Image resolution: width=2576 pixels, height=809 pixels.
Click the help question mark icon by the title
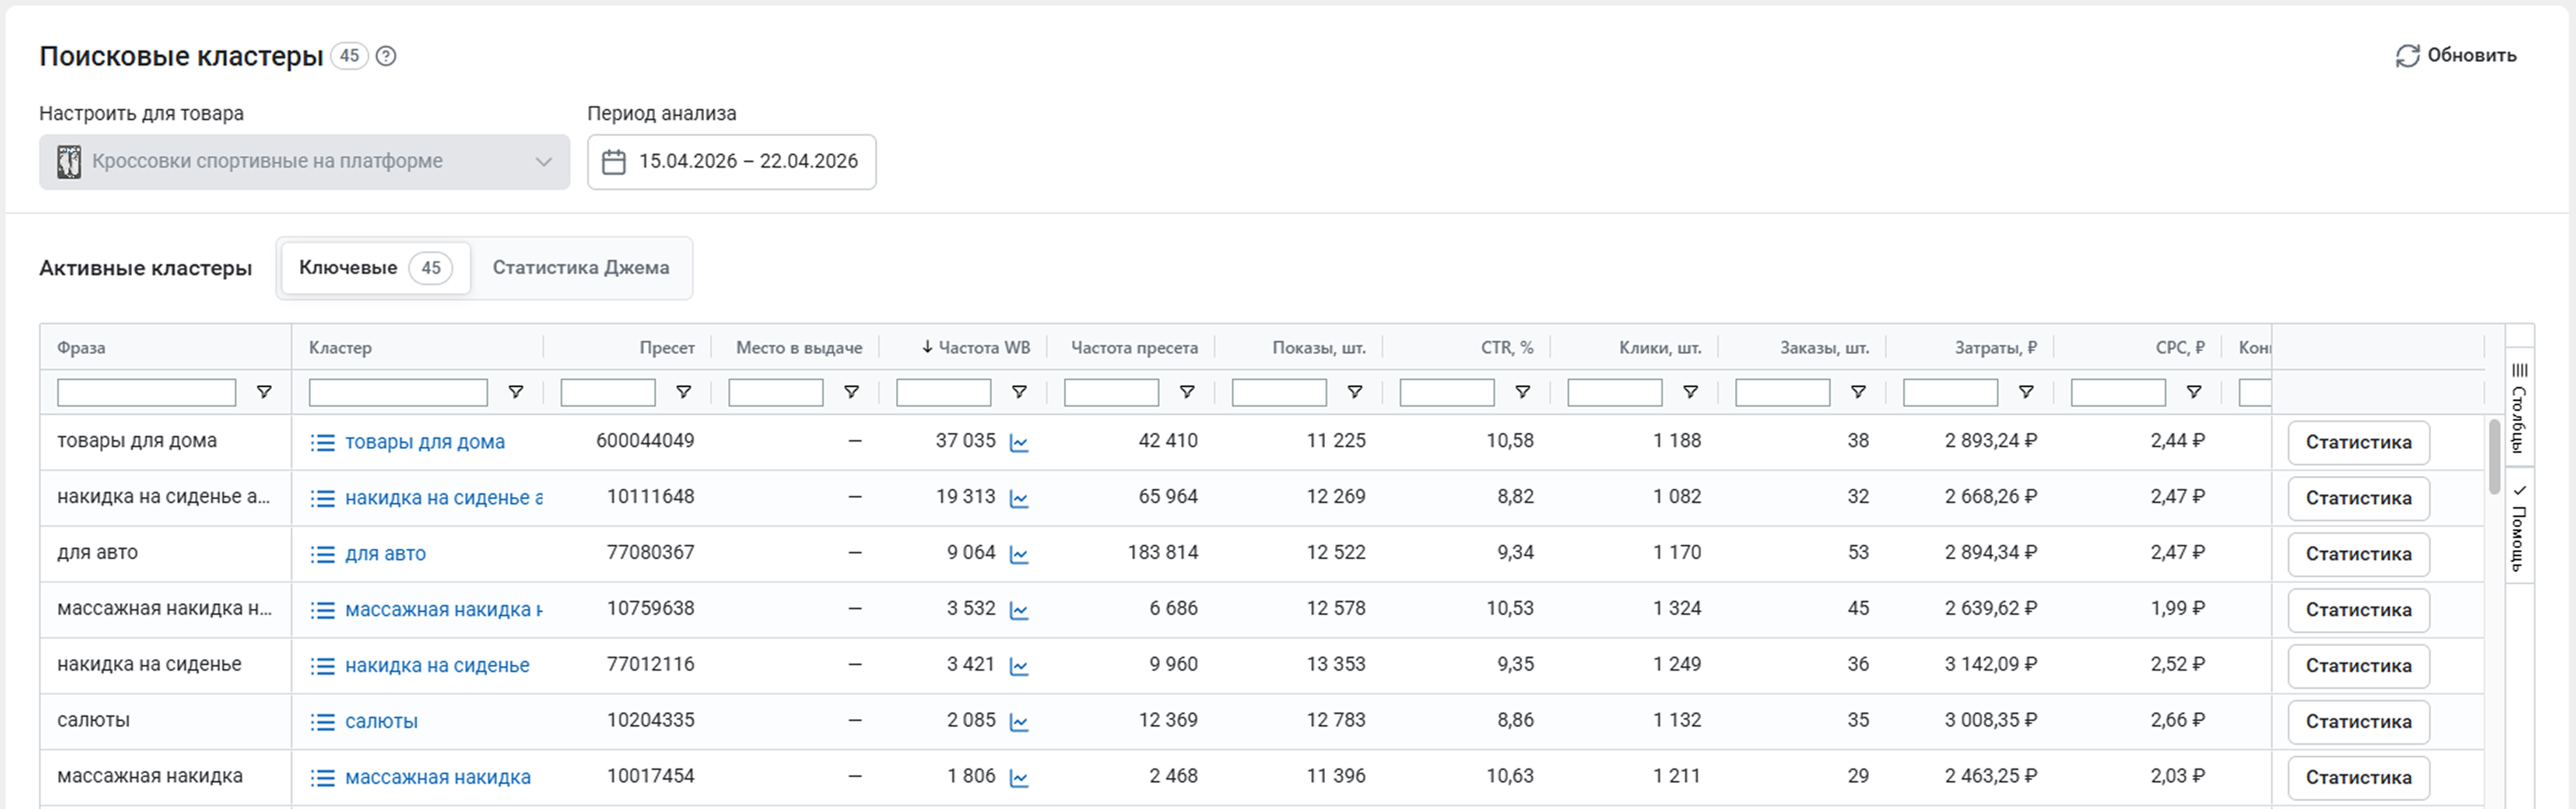click(x=386, y=56)
